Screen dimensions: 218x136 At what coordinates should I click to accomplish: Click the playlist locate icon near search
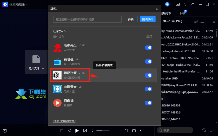(x=204, y=130)
